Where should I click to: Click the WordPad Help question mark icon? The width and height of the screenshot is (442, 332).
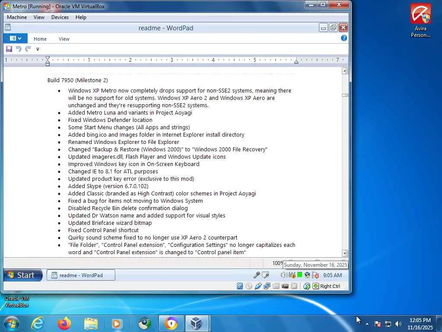pos(344,38)
